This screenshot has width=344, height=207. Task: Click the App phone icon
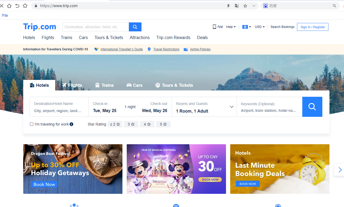point(214,27)
